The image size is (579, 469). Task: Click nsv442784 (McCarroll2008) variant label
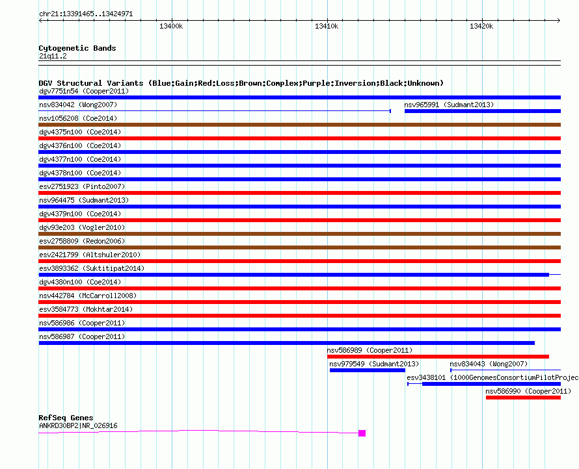[88, 296]
